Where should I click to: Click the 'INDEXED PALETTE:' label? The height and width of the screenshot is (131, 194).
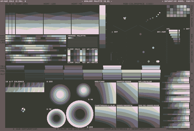coord(77,36)
